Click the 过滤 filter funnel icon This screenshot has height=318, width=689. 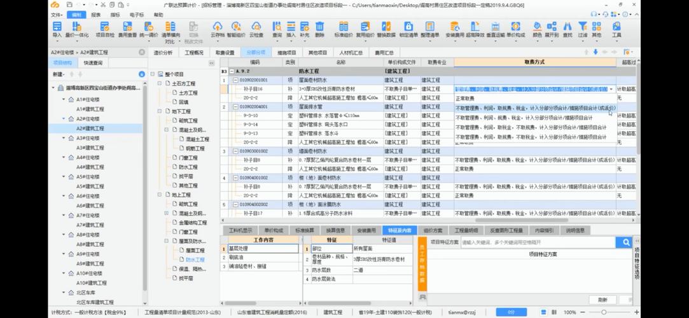pyautogui.click(x=583, y=26)
